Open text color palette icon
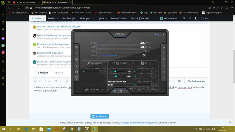 [56, 81]
